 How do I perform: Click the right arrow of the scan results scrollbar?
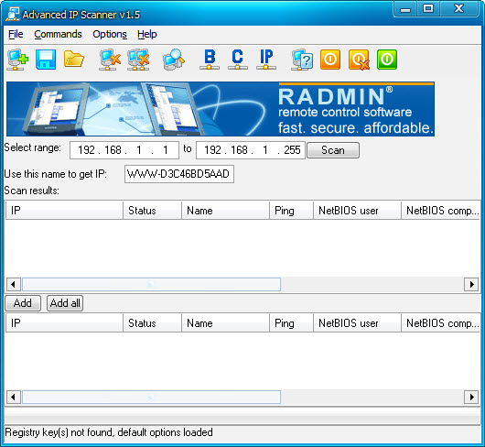(471, 284)
